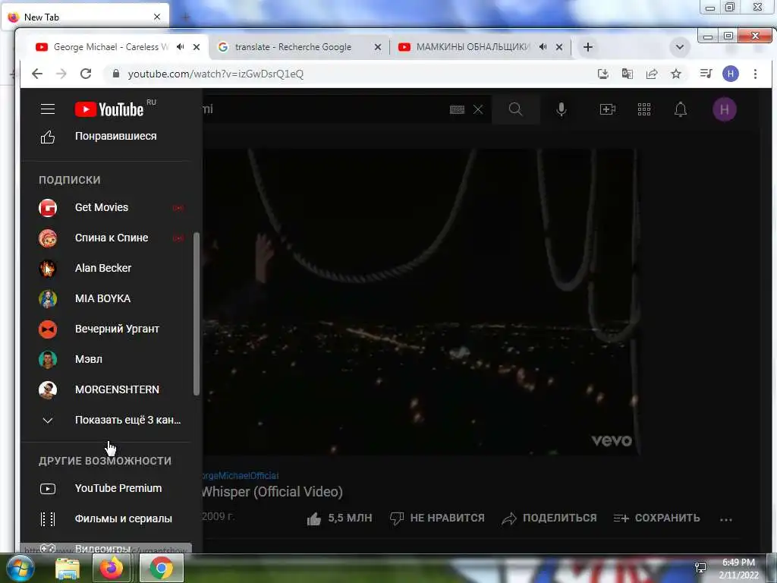Open Get Movies subscription channel
This screenshot has width=777, height=583.
click(x=111, y=208)
